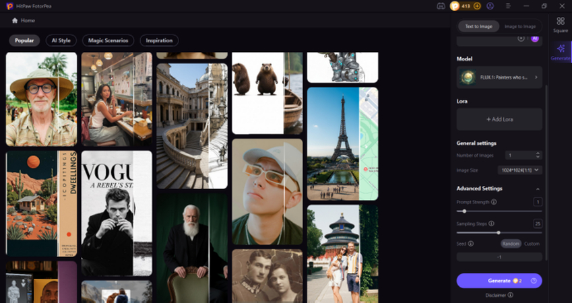Open the old man in straw hat thumbnail
572x303 pixels.
[x=42, y=99]
